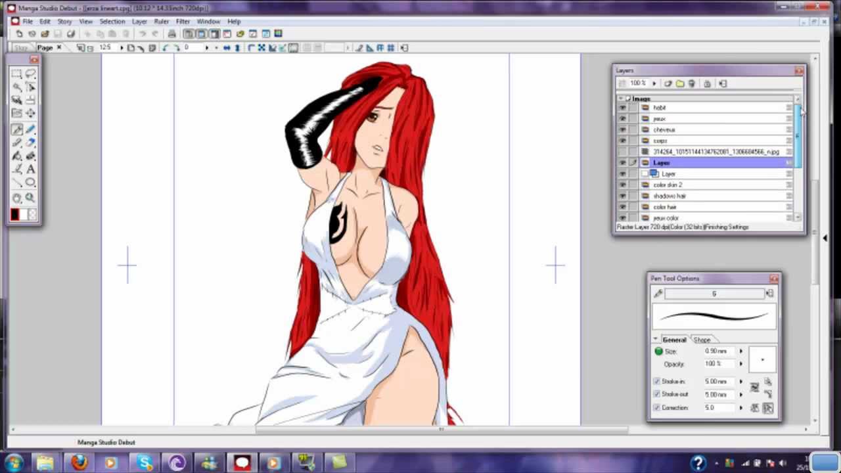Open the rotation angle arrow dropdown
Image resolution: width=841 pixels, height=473 pixels.
(x=207, y=47)
